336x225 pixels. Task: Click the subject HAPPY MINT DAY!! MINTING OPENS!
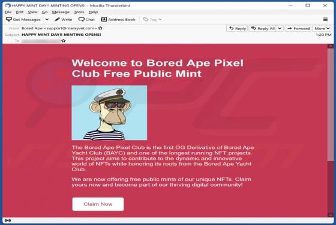61,35
